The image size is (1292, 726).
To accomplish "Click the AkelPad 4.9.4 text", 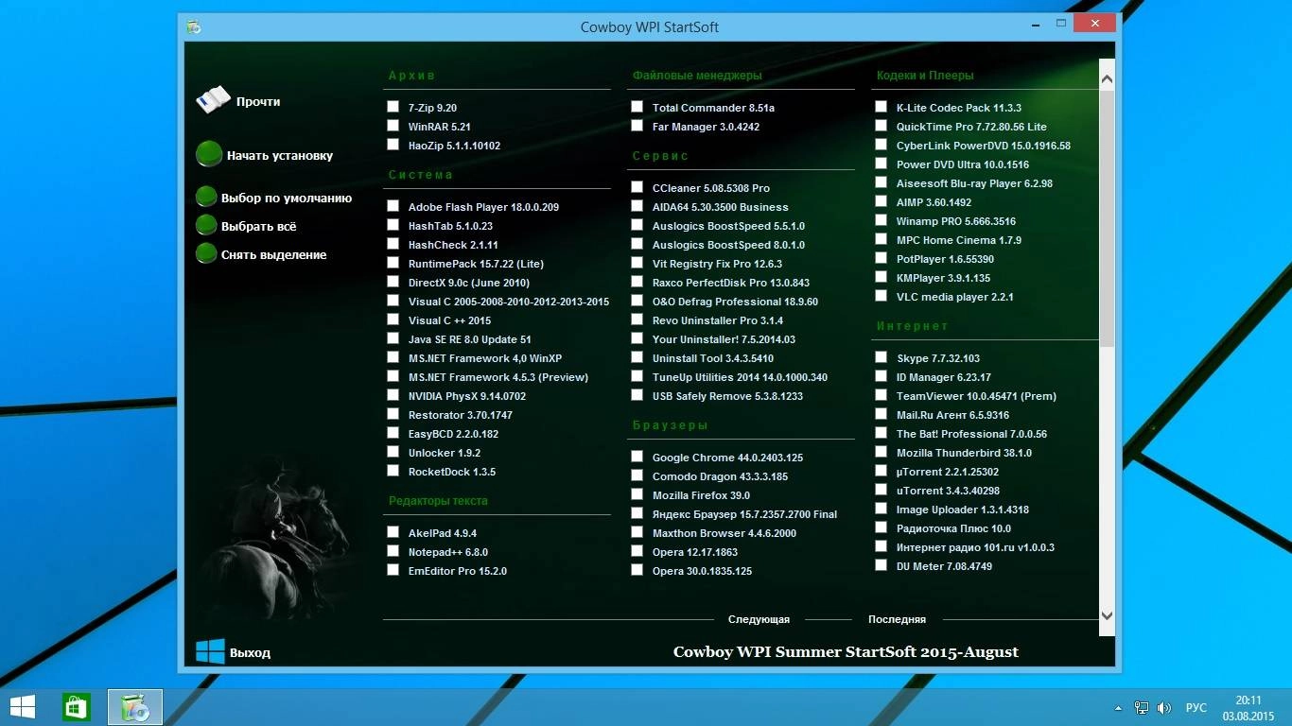I will [x=443, y=533].
